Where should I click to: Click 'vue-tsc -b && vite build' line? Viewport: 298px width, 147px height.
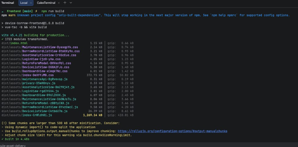pos(24,27)
